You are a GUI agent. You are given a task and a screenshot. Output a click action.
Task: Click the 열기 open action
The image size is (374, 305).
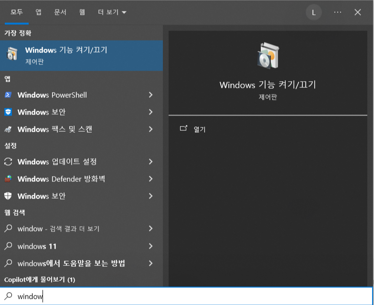(x=199, y=129)
